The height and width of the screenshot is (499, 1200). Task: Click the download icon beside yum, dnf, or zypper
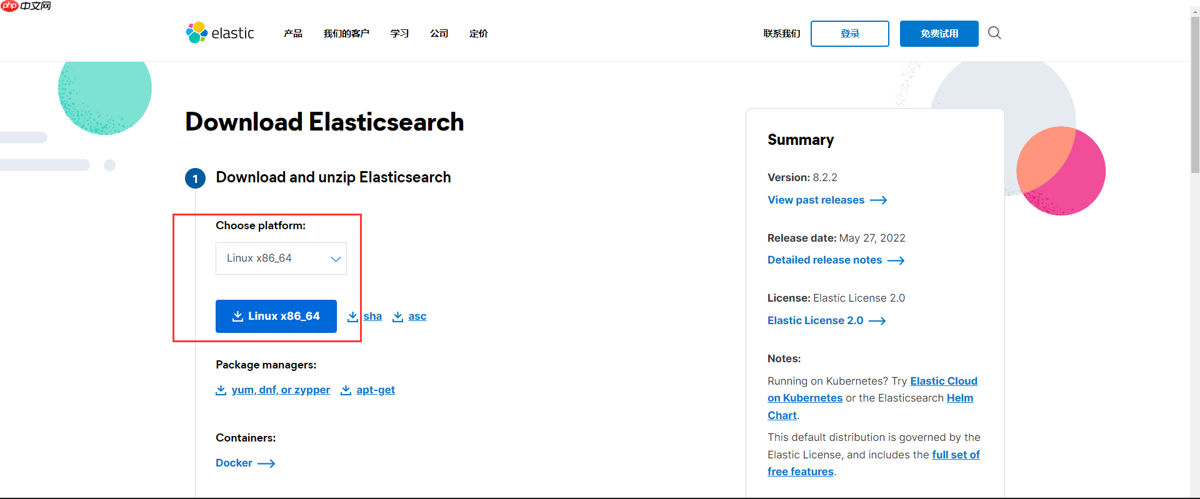click(x=221, y=390)
